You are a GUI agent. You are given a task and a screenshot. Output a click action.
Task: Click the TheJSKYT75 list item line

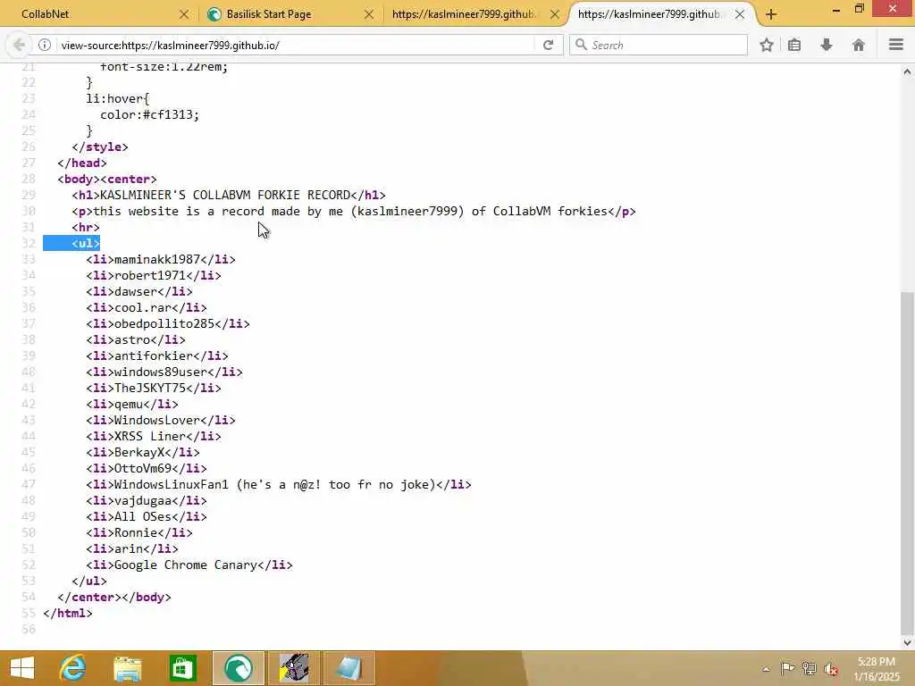tap(154, 388)
